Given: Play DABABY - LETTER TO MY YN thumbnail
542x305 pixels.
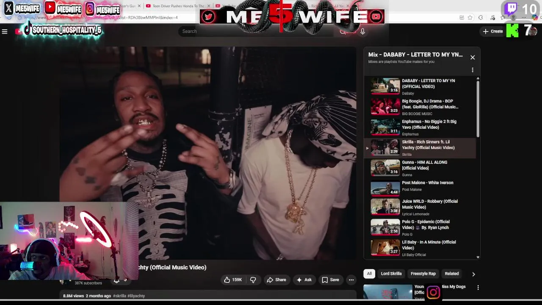Looking at the screenshot, I should [385, 85].
